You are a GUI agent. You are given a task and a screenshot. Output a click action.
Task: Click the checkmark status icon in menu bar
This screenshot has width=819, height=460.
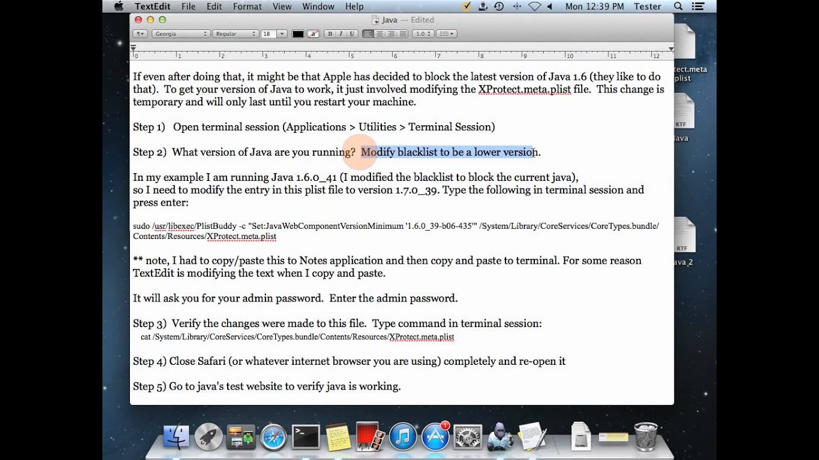[x=466, y=6]
